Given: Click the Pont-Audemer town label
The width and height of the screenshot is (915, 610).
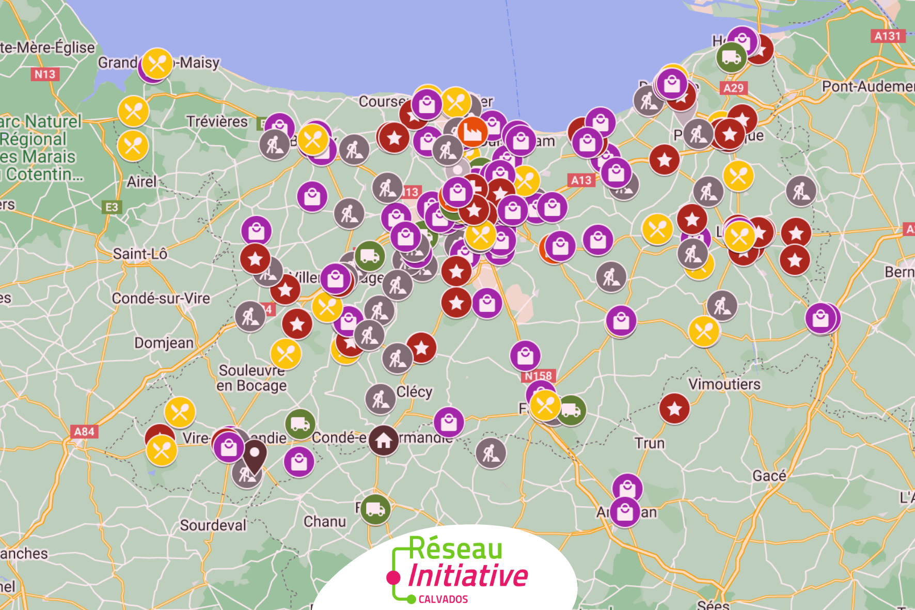Looking at the screenshot, I should [868, 86].
